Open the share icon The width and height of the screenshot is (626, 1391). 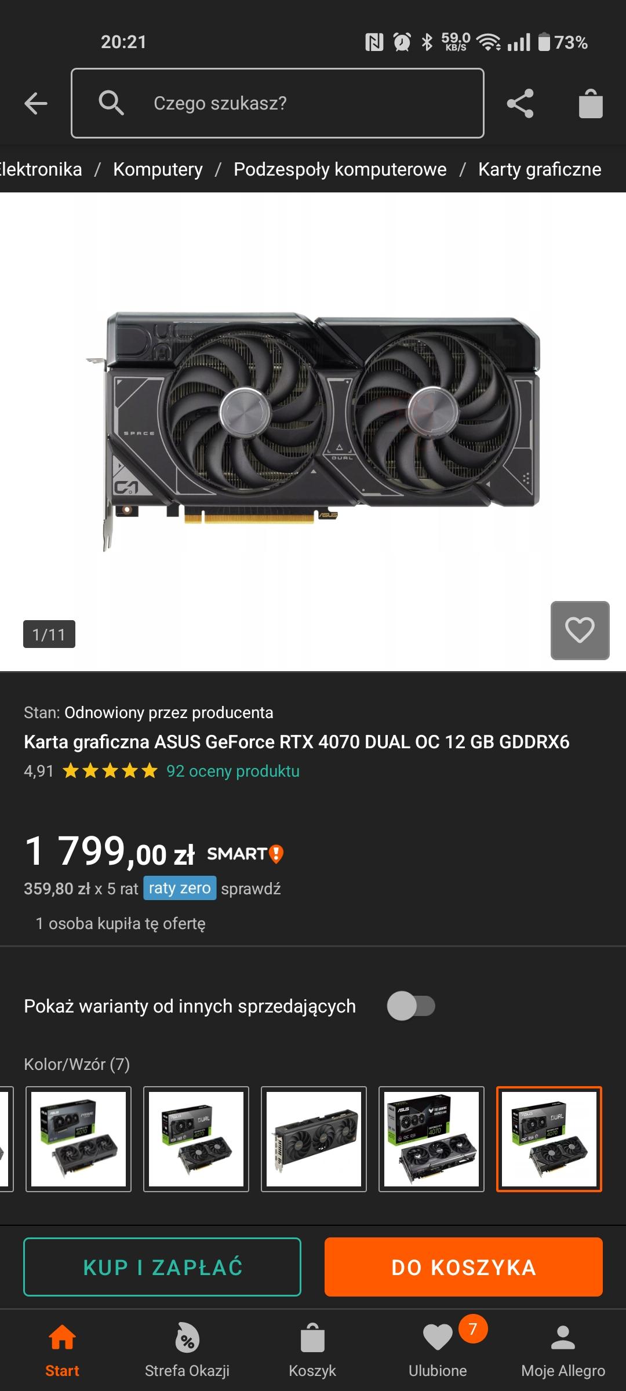(x=520, y=104)
